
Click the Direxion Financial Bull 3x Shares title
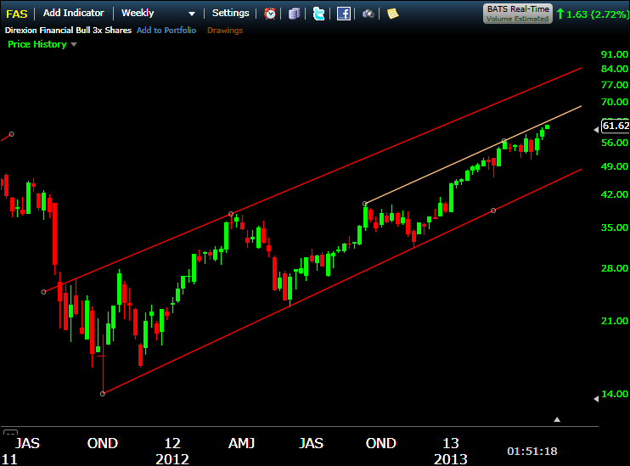pyautogui.click(x=68, y=30)
